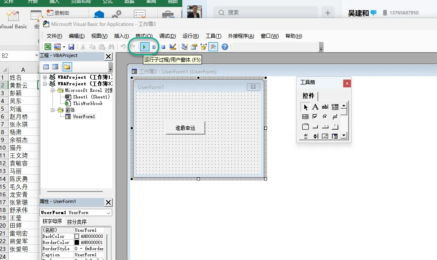Open the Properties Window toolbar icon
The width and height of the screenshot is (437, 260).
tap(194, 47)
